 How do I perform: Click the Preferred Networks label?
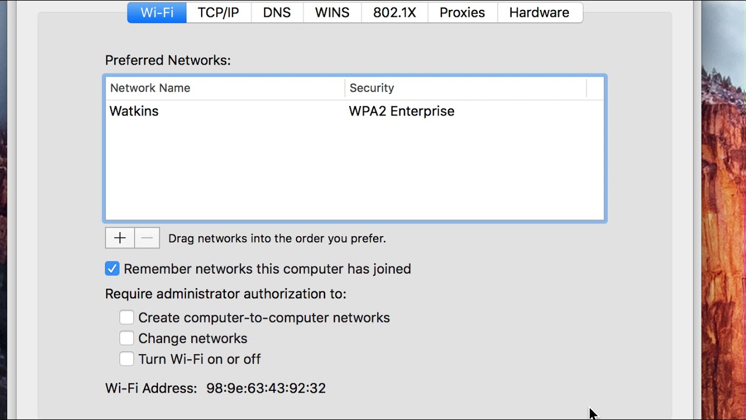168,60
